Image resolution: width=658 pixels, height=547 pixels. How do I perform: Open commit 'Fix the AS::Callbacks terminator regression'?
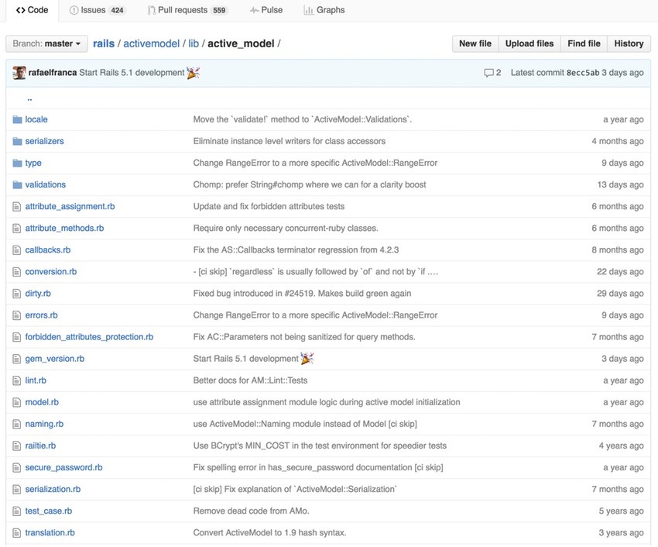pos(296,250)
